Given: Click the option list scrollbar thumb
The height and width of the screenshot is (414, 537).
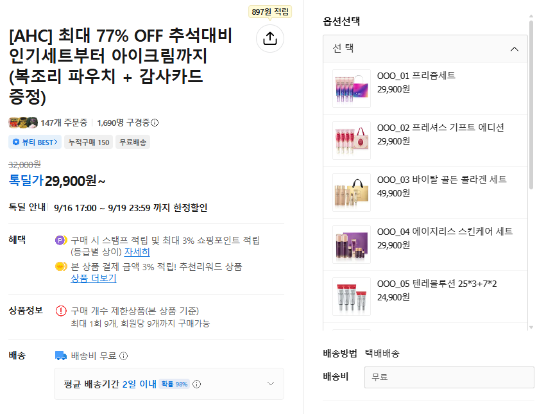Looking at the screenshot, I should 531,105.
